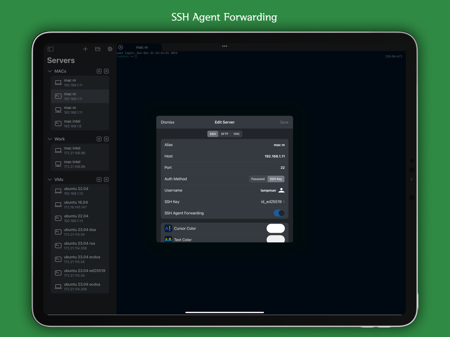The height and width of the screenshot is (337, 450).
Task: Open mac intel 192.168.1.6 server
Action: (80, 124)
